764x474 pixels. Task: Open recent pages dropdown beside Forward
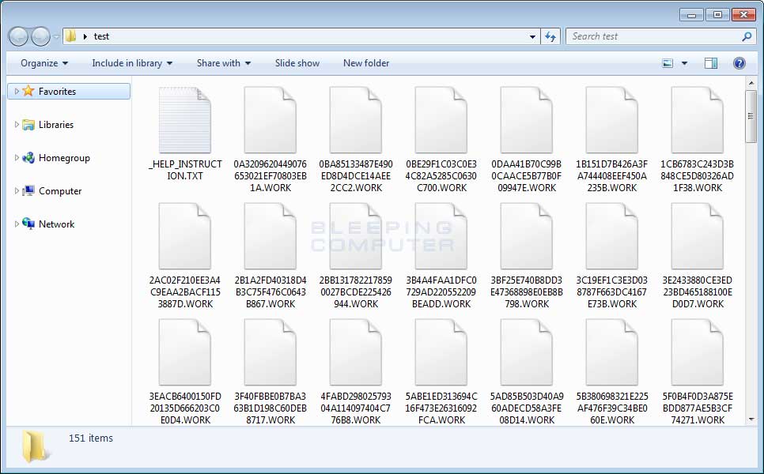pyautogui.click(x=56, y=37)
